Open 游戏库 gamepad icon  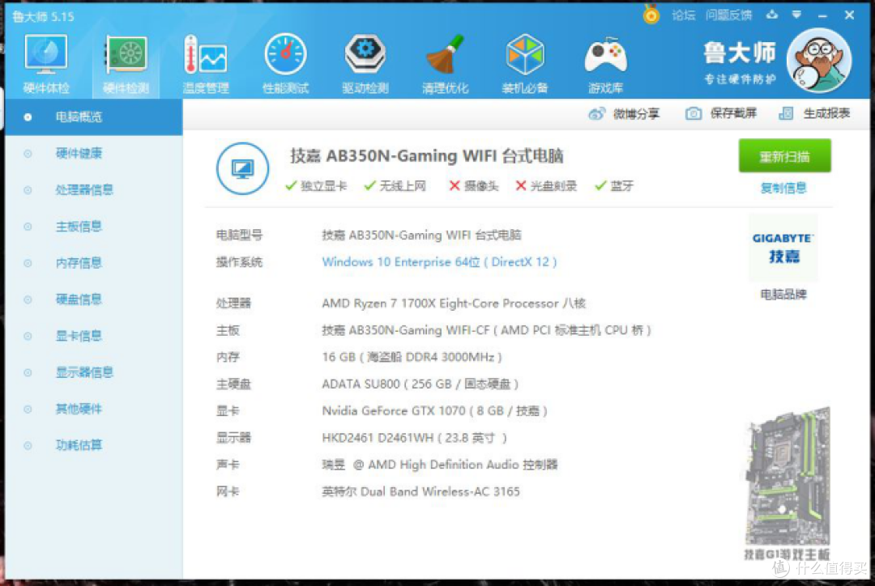[605, 63]
